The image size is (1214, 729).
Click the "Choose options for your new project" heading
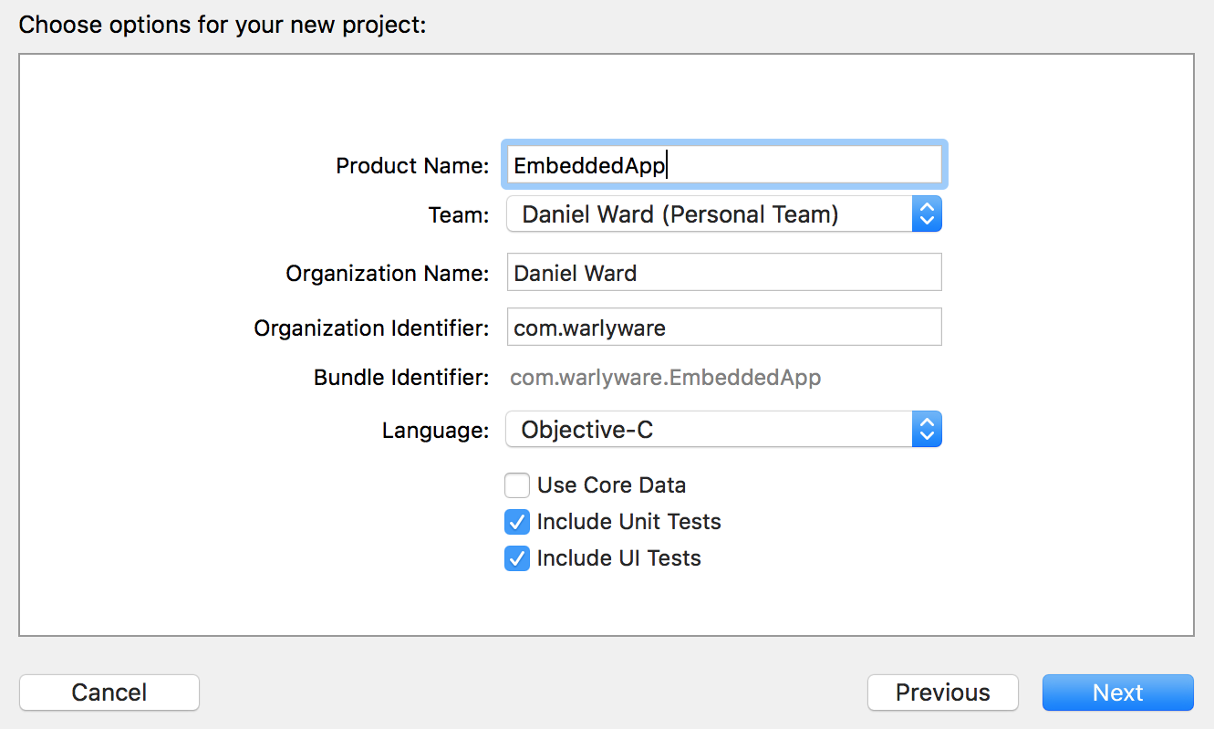pyautogui.click(x=223, y=25)
